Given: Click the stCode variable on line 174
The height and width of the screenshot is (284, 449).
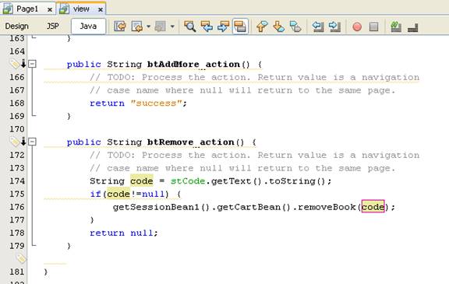Looking at the screenshot, I should pos(188,181).
